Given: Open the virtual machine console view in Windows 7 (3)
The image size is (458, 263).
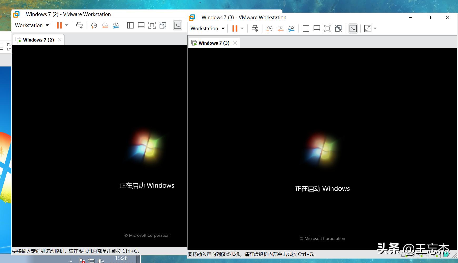Looking at the screenshot, I should (353, 28).
